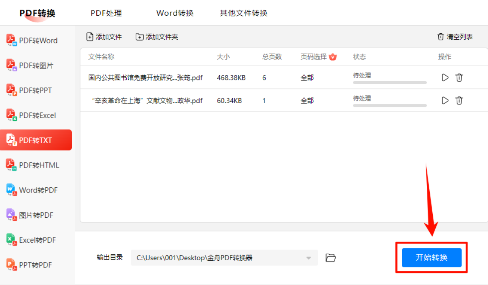Click progress bar of 60.34KB file
488x285 pixels.
tap(390, 105)
